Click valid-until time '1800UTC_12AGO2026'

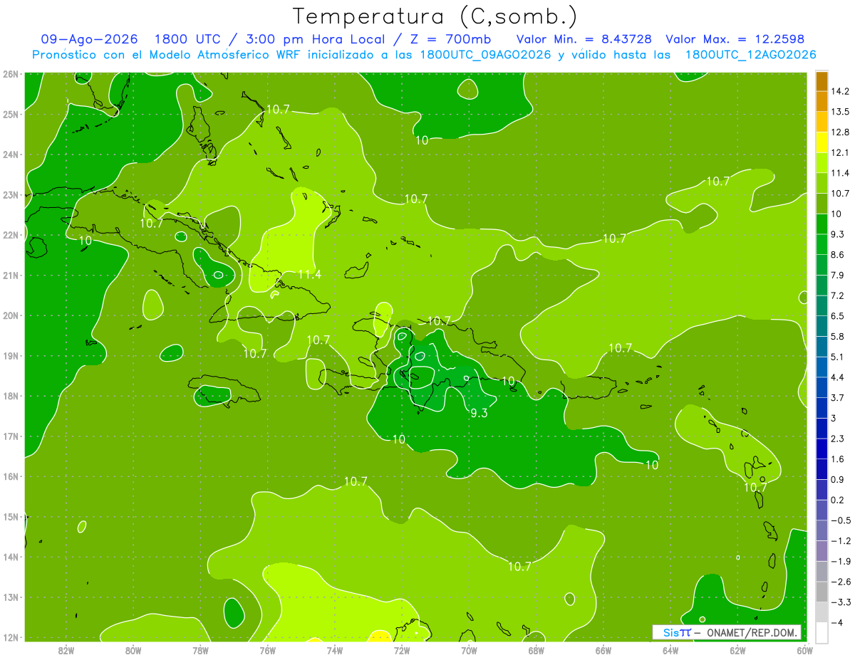tap(750, 55)
